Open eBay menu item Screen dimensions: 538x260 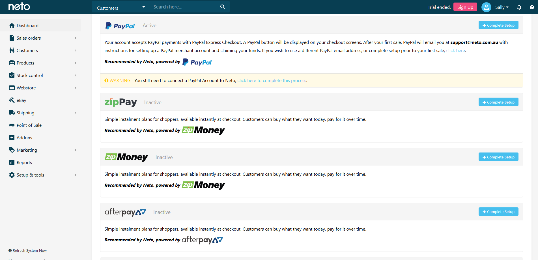[40, 100]
